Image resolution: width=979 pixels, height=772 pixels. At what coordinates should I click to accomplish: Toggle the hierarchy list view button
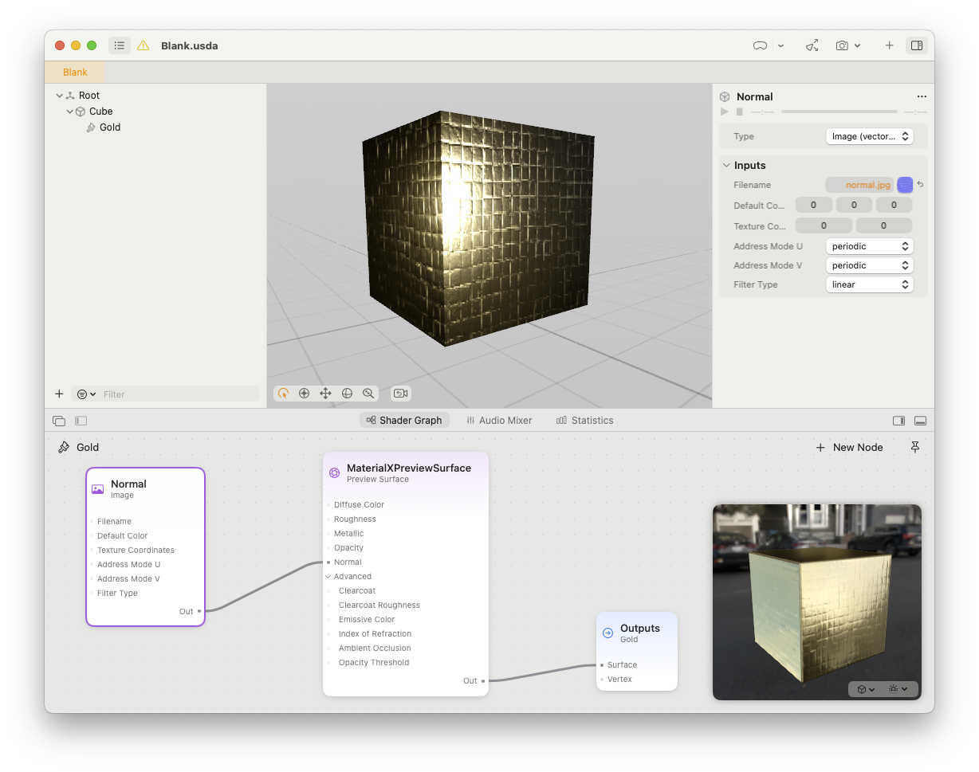point(120,46)
